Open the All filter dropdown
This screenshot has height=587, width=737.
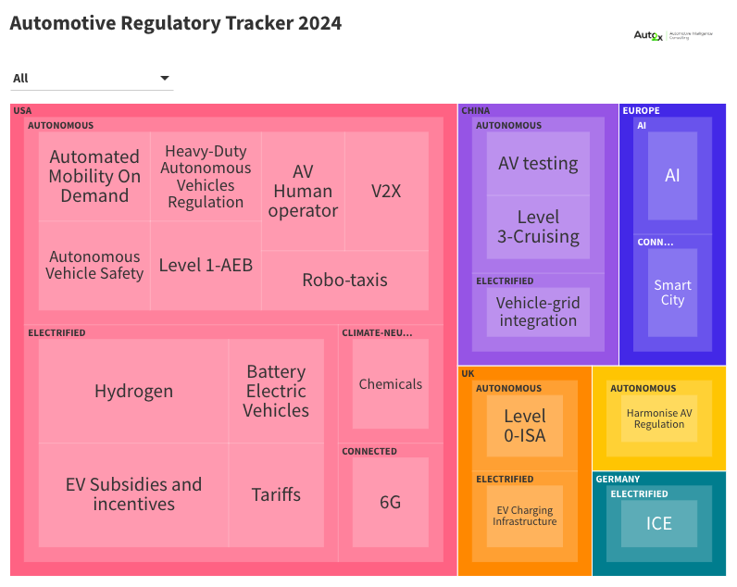[91, 79]
